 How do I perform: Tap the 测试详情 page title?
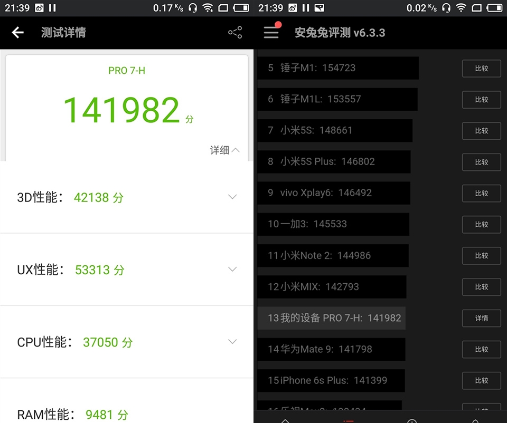(x=63, y=33)
